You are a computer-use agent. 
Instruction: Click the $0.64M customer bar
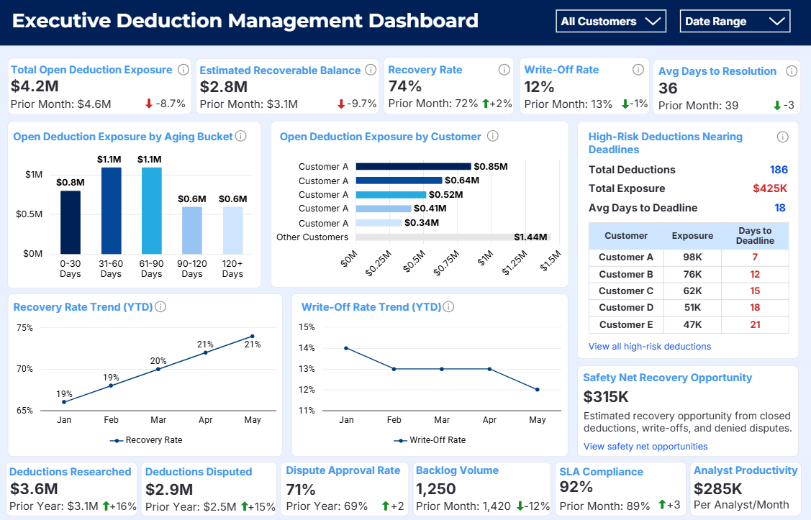tap(399, 181)
